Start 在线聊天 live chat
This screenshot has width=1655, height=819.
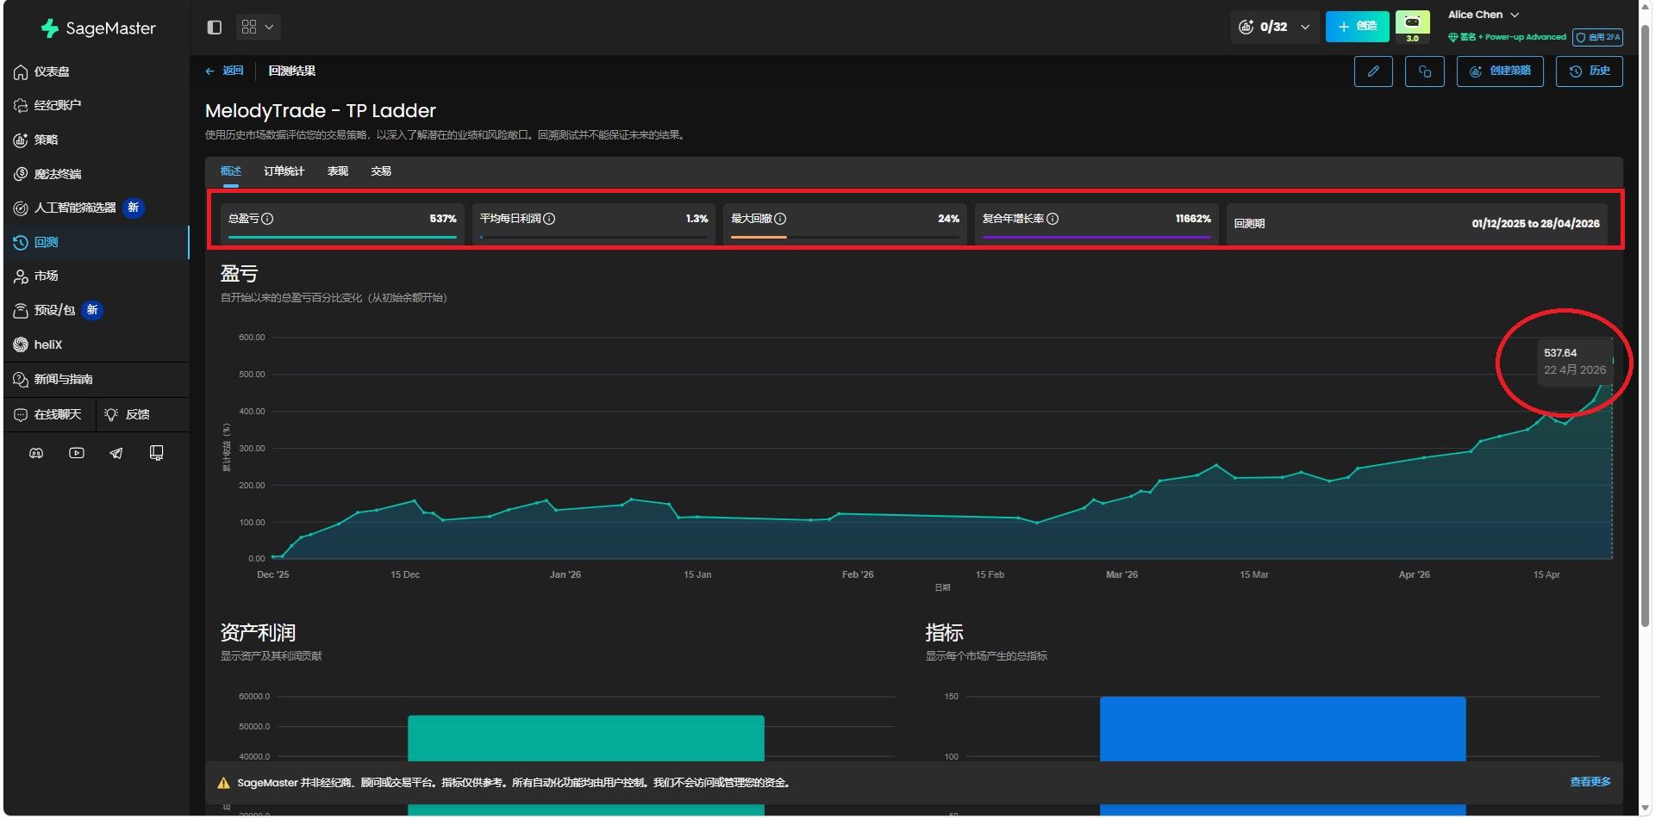coord(48,414)
